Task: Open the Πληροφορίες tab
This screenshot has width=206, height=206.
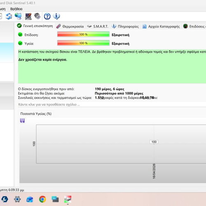Action: 125,26
